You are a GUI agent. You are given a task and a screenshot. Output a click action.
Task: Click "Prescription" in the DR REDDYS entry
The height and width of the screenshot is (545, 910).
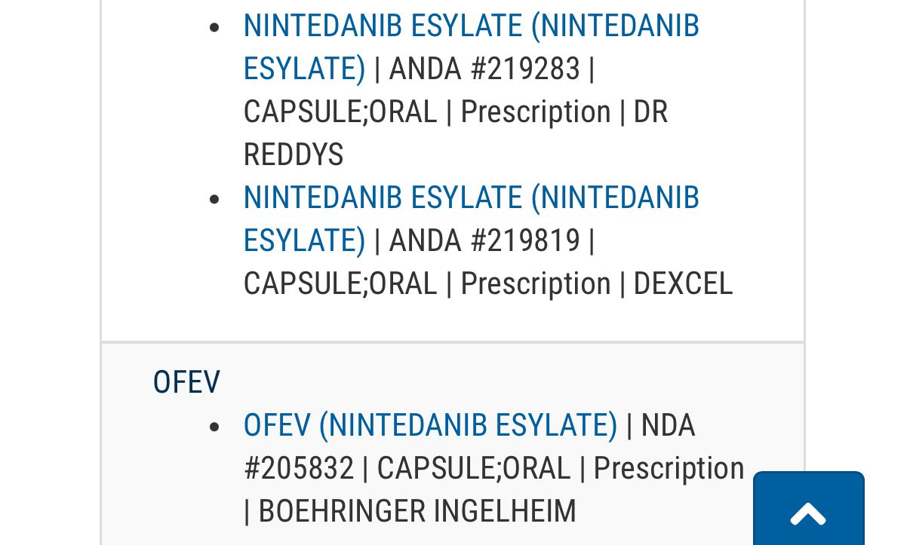[535, 112]
